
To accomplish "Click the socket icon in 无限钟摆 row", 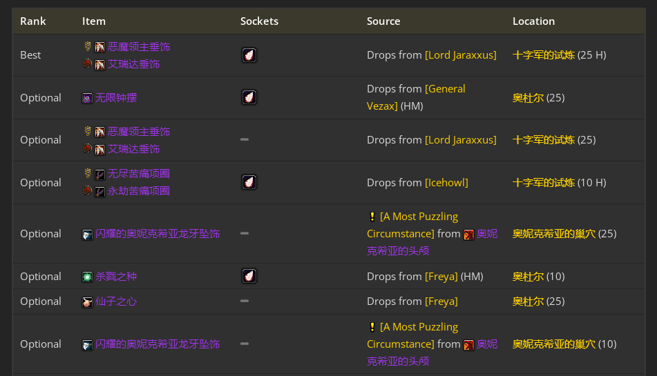I will tap(249, 97).
